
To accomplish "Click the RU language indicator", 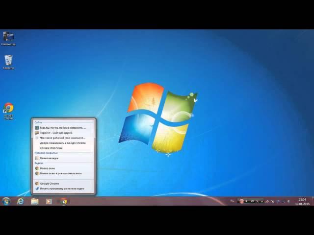I will coord(232,201).
